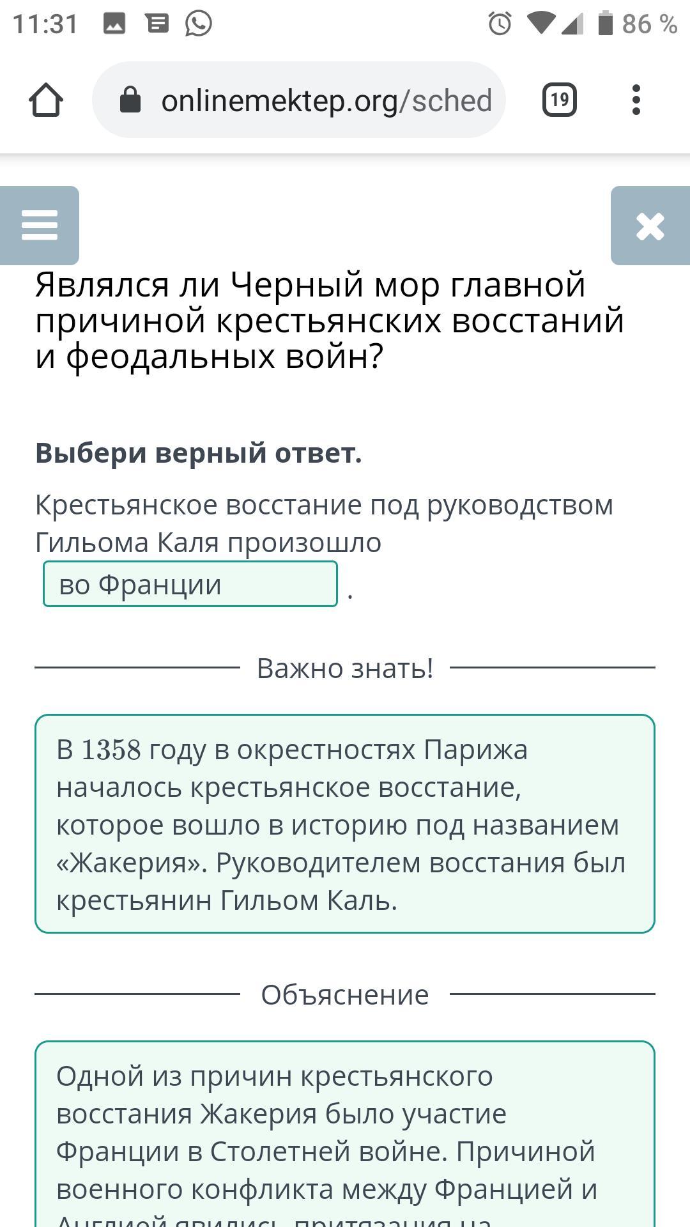The image size is (690, 1227).
Task: Tap the explanation box about Столетней войне
Action: pos(345,1134)
